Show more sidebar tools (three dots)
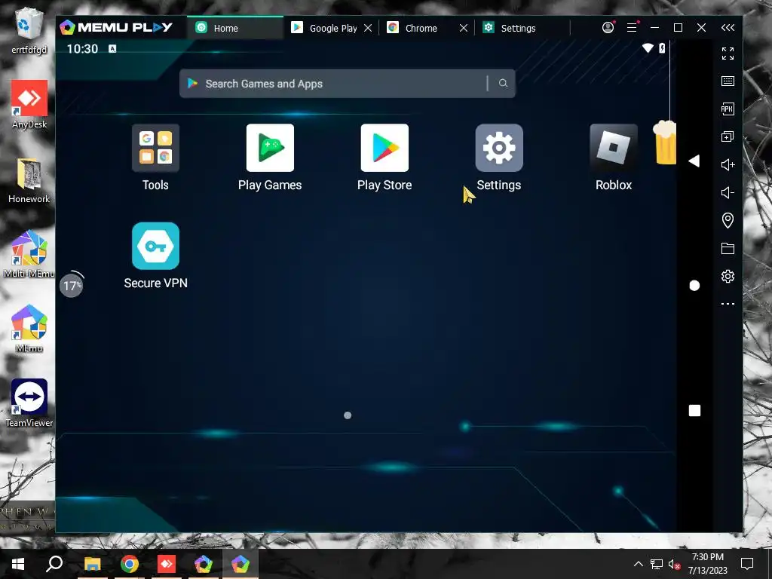772x579 pixels. click(728, 304)
